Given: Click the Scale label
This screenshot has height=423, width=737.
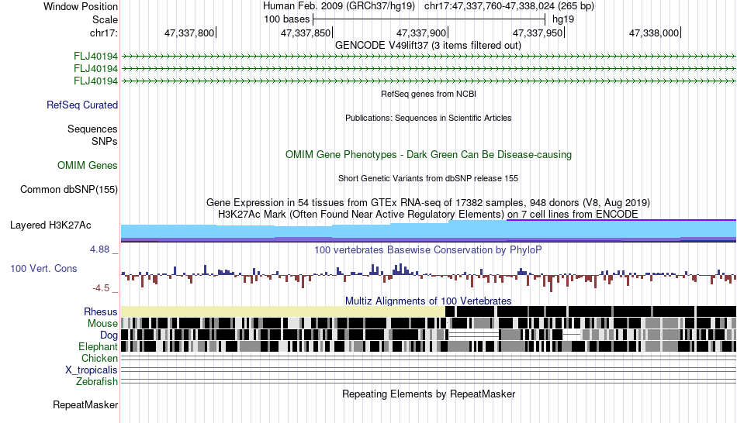Looking at the screenshot, I should (x=105, y=19).
